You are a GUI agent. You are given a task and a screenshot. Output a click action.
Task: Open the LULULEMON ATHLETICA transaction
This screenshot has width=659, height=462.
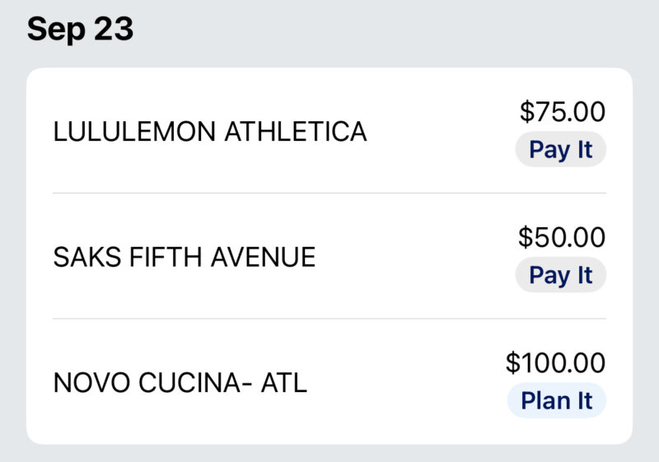210,132
